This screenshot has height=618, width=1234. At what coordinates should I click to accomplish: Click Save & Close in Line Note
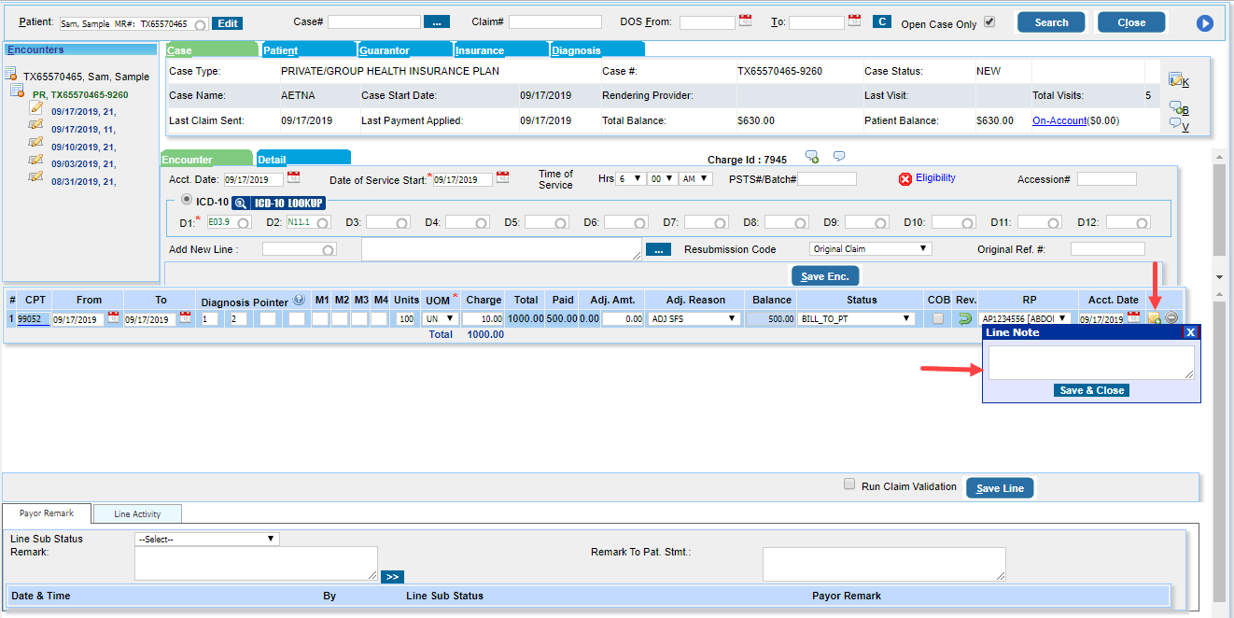click(x=1092, y=390)
